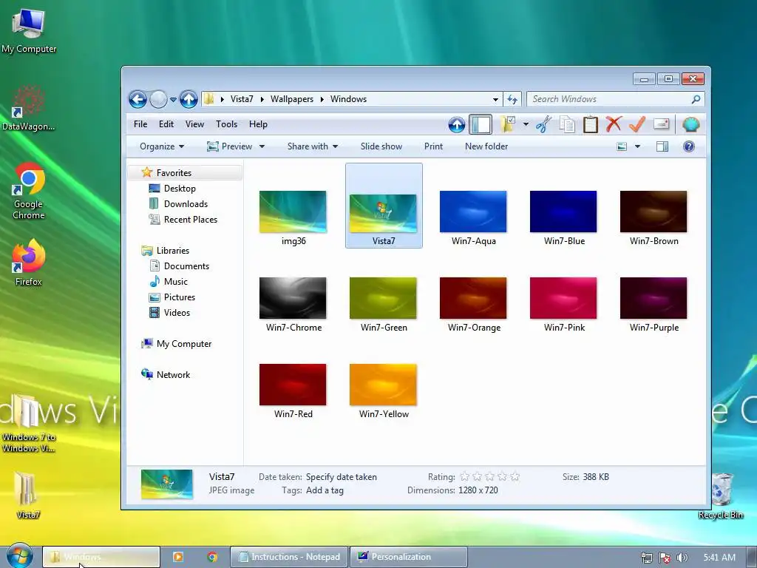Open the Start menu orb

click(20, 556)
